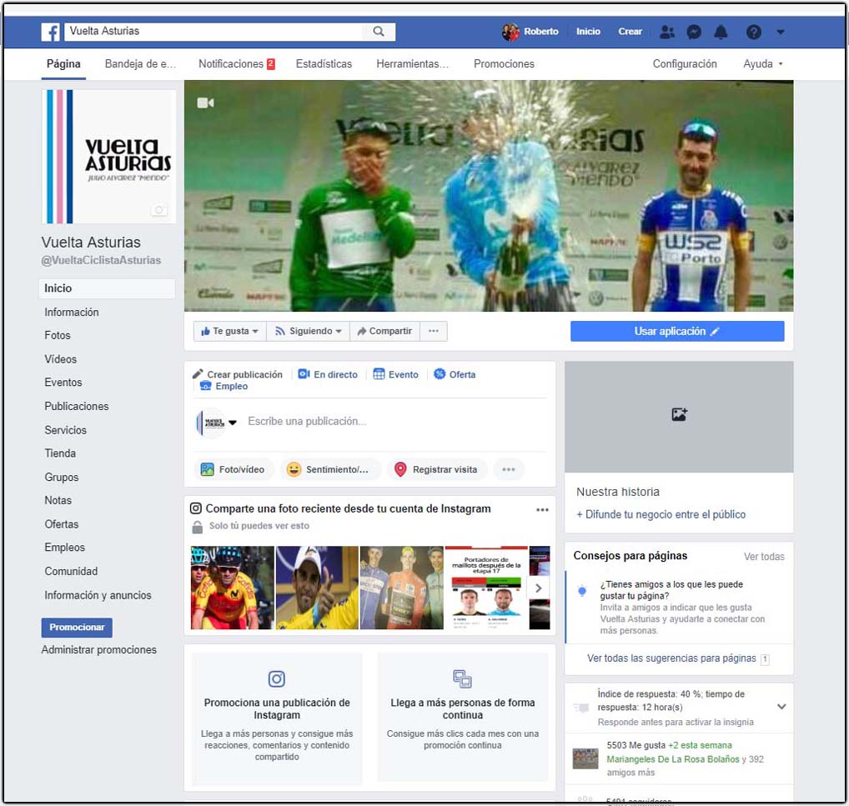Open the Ayuda dropdown
This screenshot has height=806, width=849.
pyautogui.click(x=763, y=64)
